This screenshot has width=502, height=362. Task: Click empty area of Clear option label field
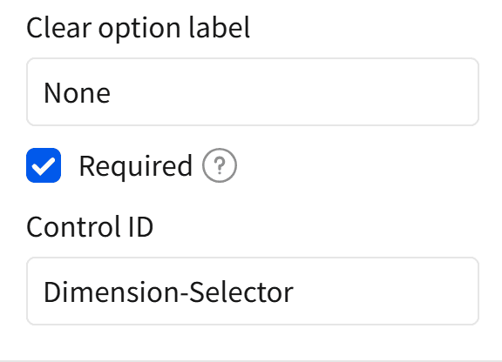click(295, 91)
